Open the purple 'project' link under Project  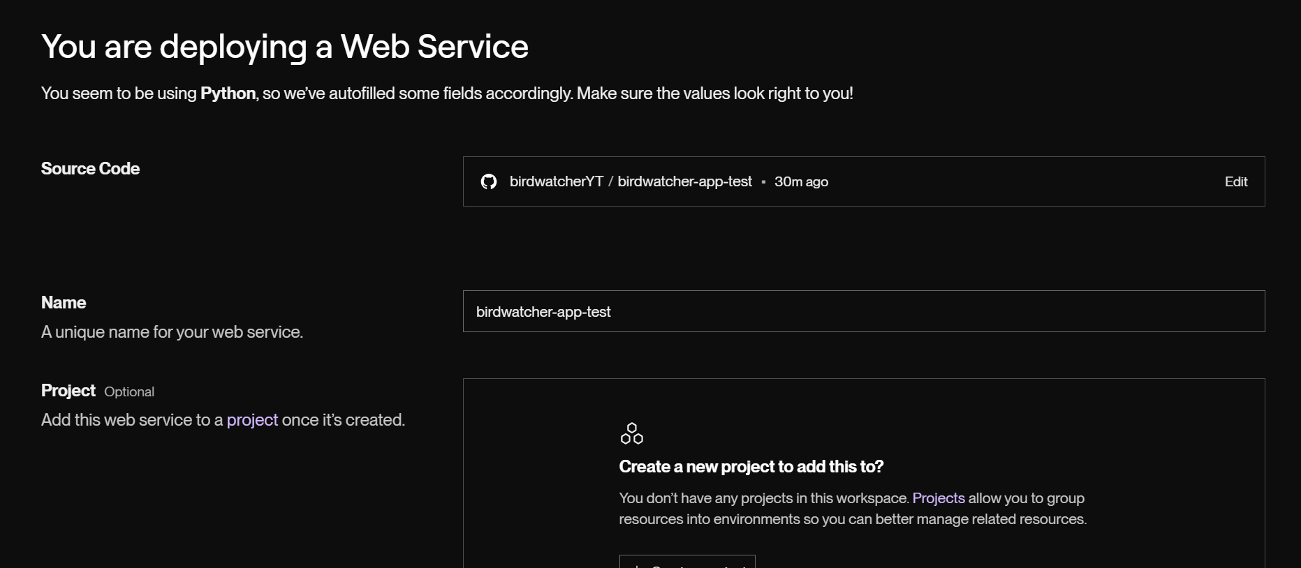tap(252, 420)
